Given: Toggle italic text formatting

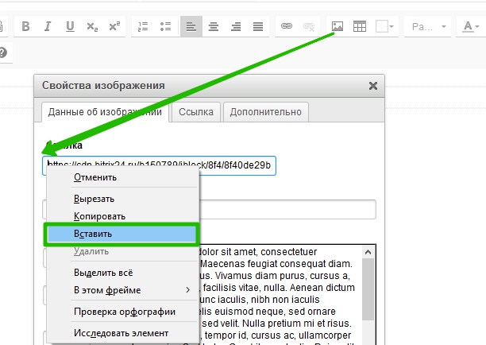Looking at the screenshot, I should point(48,26).
